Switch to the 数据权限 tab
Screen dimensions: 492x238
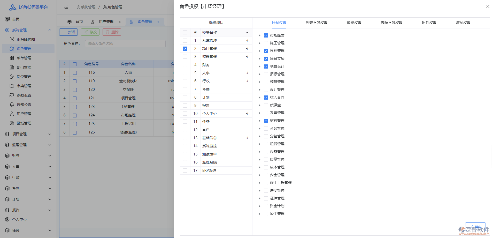pyautogui.click(x=354, y=23)
